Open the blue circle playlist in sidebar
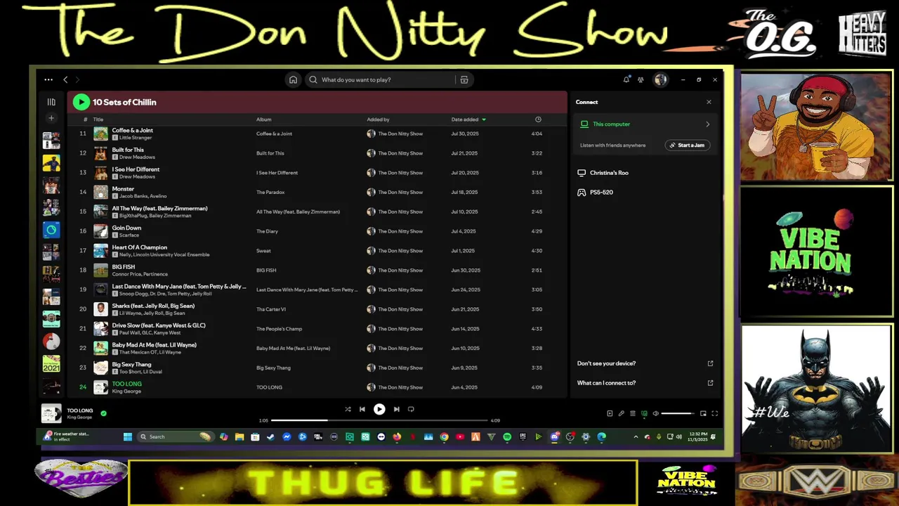The width and height of the screenshot is (899, 506). click(51, 229)
